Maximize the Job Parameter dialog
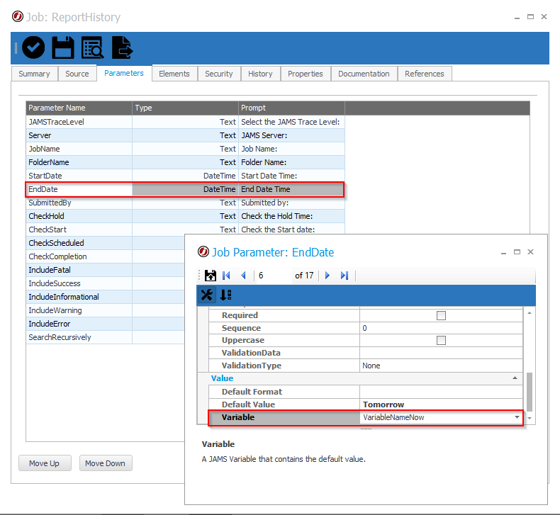This screenshot has height=515, width=560. tap(517, 251)
